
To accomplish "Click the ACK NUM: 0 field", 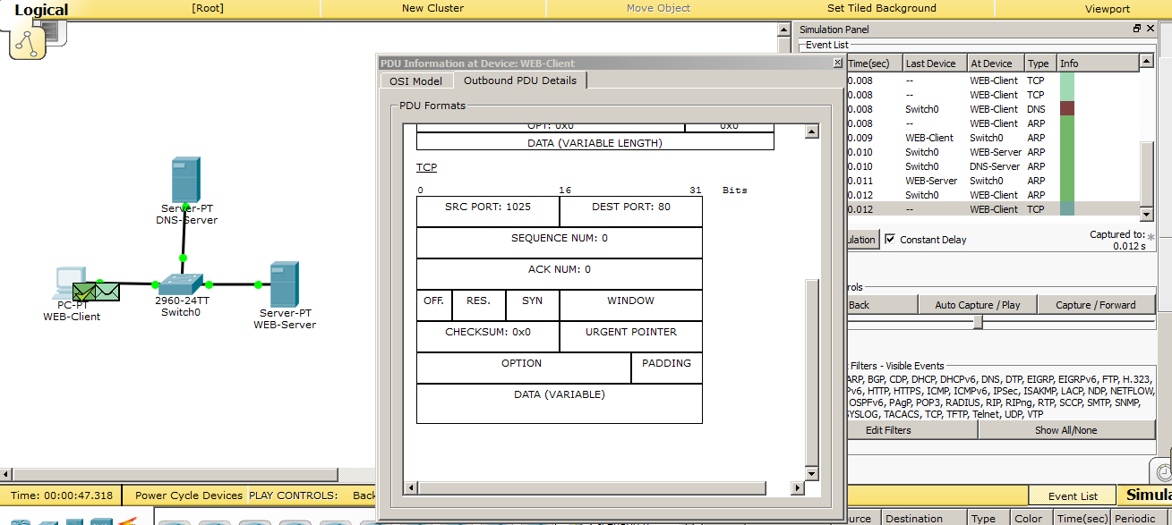I will [560, 275].
